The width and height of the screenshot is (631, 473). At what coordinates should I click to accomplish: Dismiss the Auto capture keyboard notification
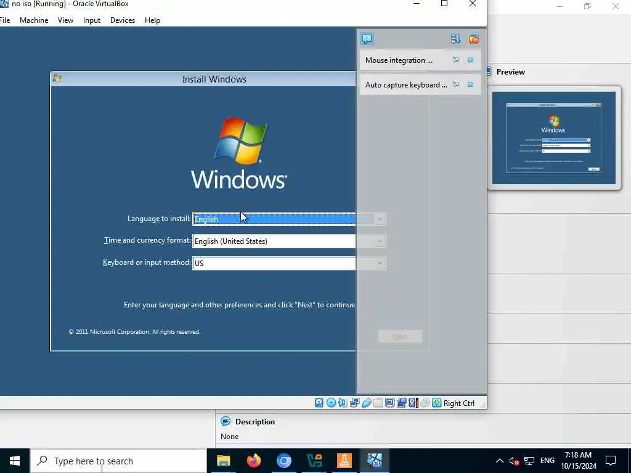[x=470, y=84]
